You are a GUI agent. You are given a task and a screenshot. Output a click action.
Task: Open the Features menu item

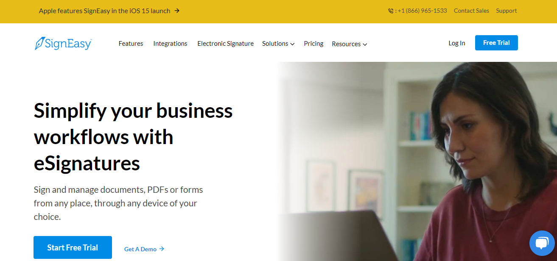point(131,44)
